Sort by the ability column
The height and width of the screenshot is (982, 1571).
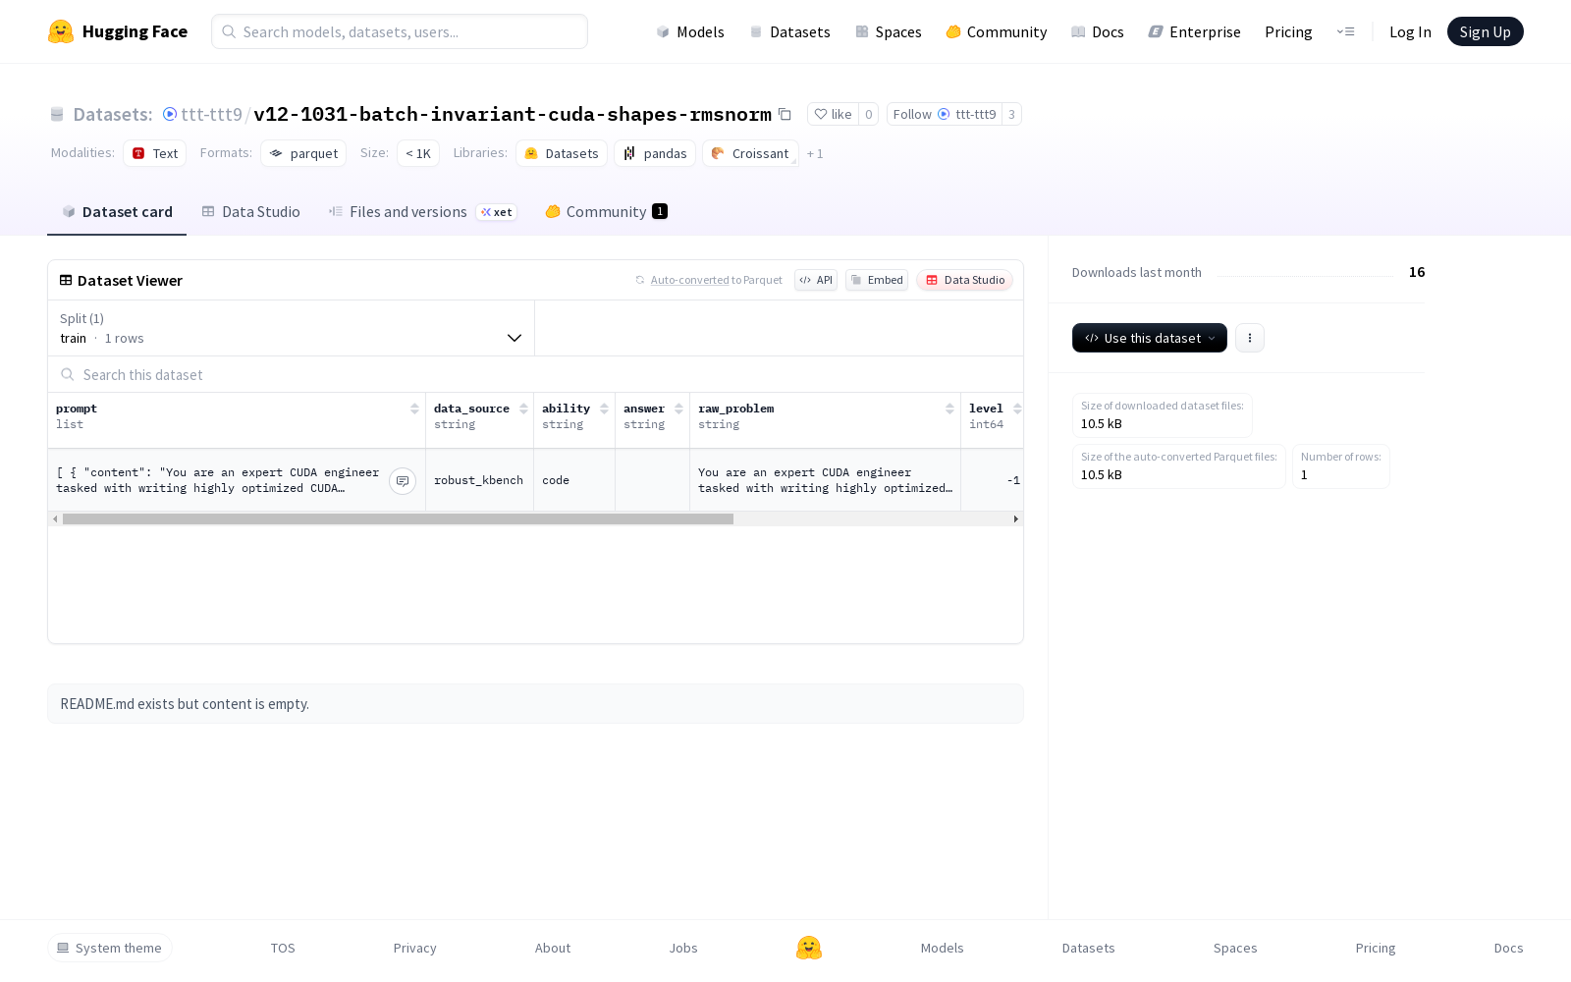(604, 409)
